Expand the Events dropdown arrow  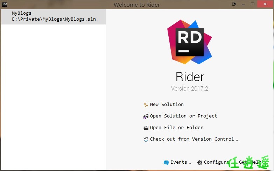pos(190,163)
